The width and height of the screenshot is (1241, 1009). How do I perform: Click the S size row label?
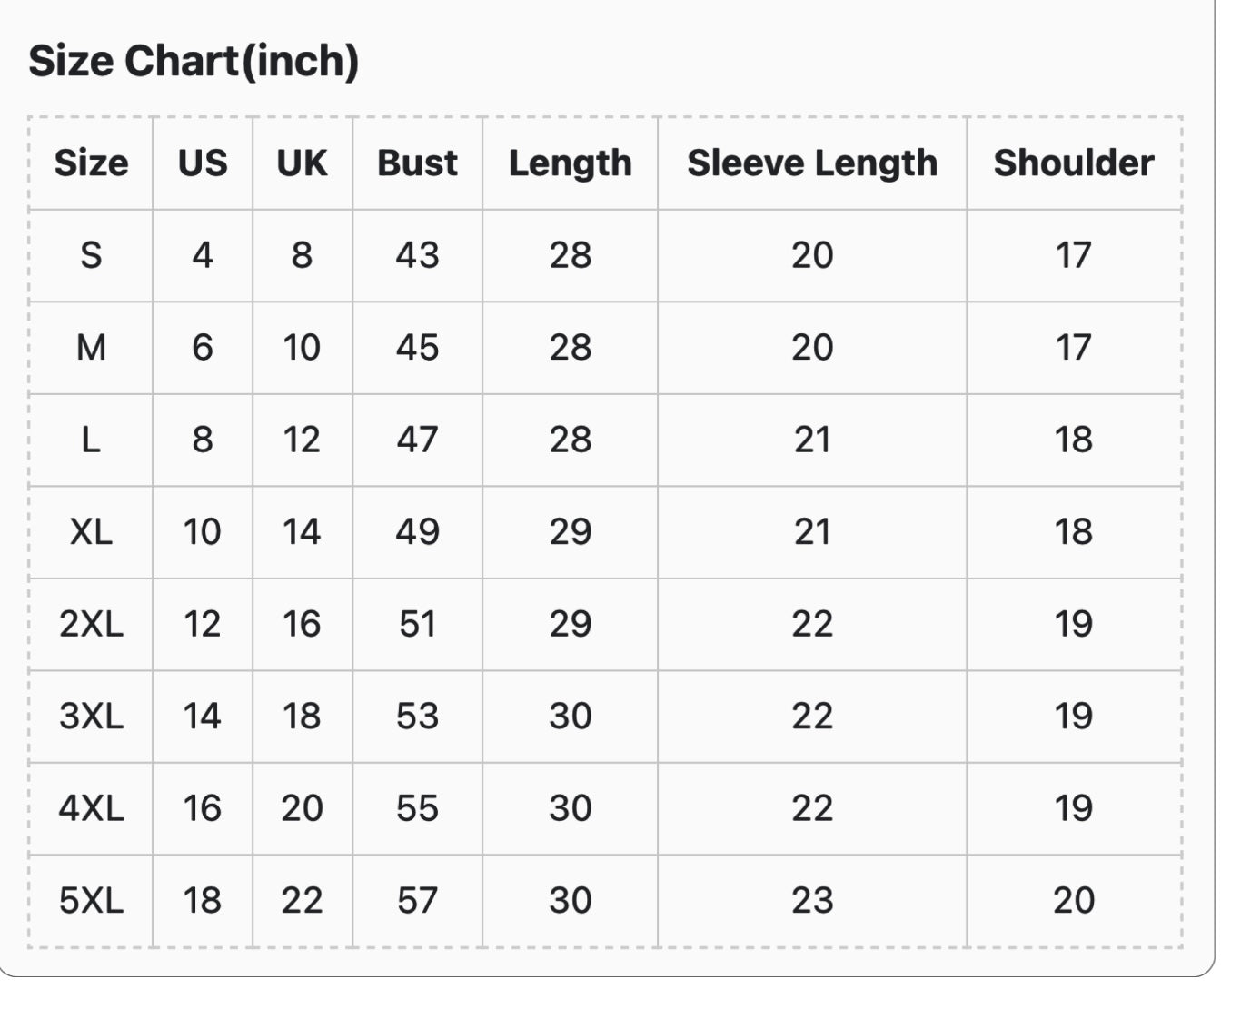tap(91, 255)
